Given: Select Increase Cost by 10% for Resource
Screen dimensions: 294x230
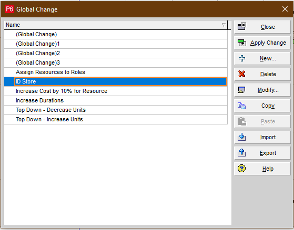Looking at the screenshot, I should click(116, 91).
